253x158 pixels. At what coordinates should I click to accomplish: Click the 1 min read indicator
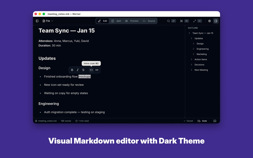[x=82, y=121]
